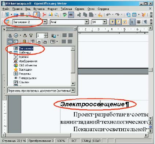Image resolution: width=155 pixels, height=144 pixels.
Task: Open active document dropdown in Navigator
Action: click(x=73, y=91)
